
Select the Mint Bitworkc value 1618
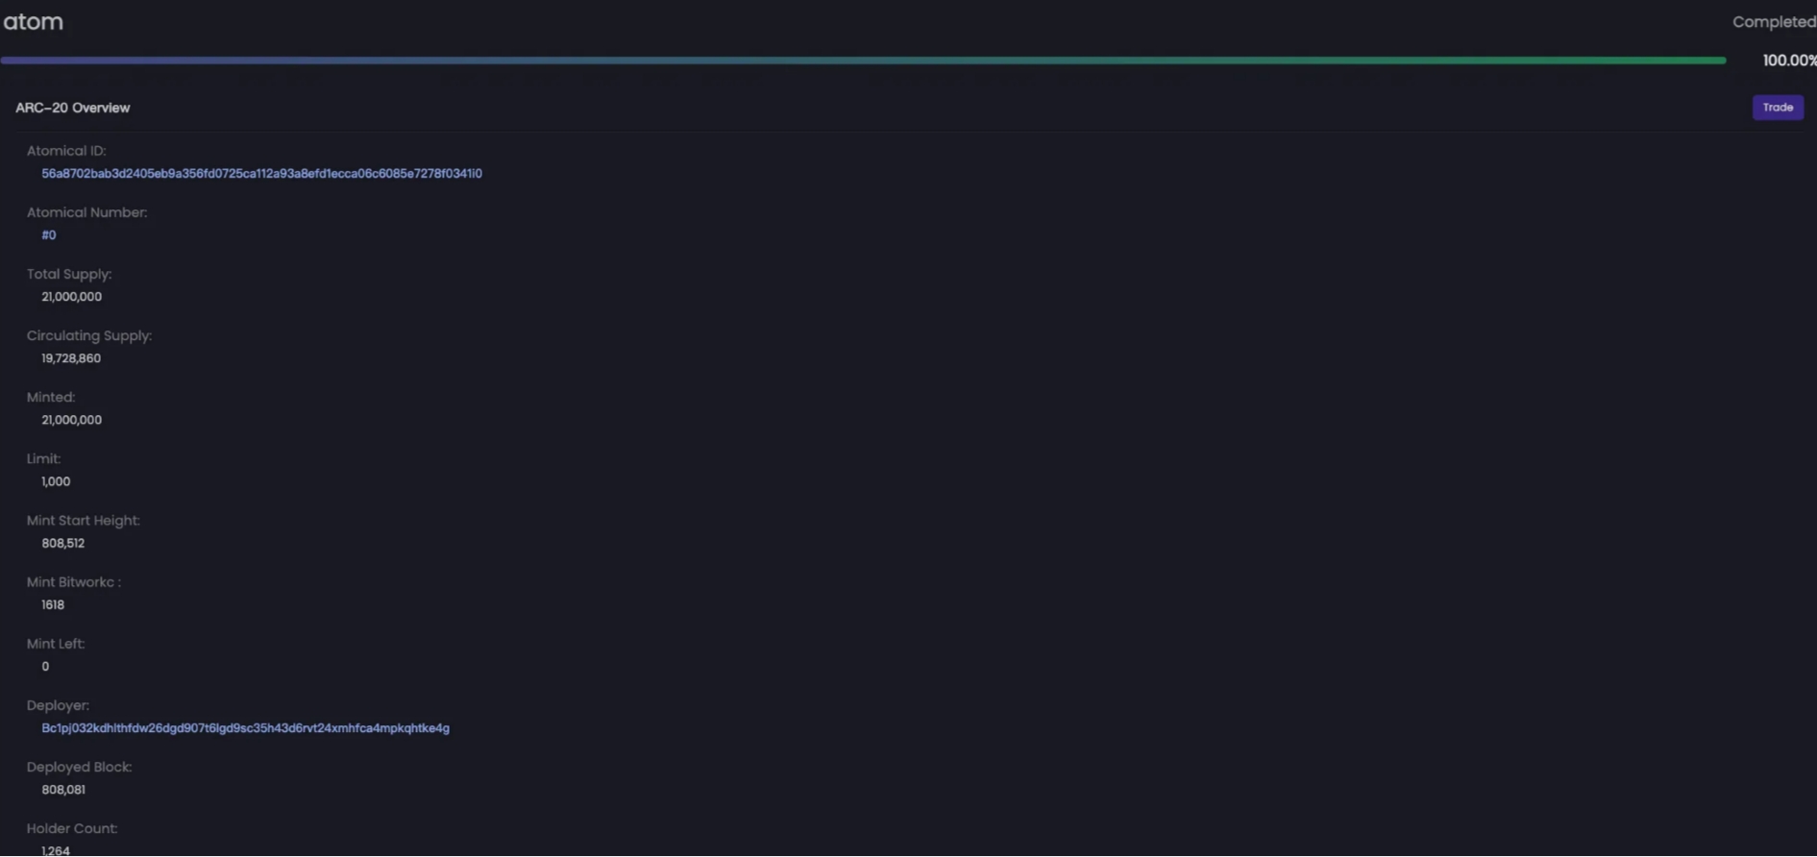(53, 605)
